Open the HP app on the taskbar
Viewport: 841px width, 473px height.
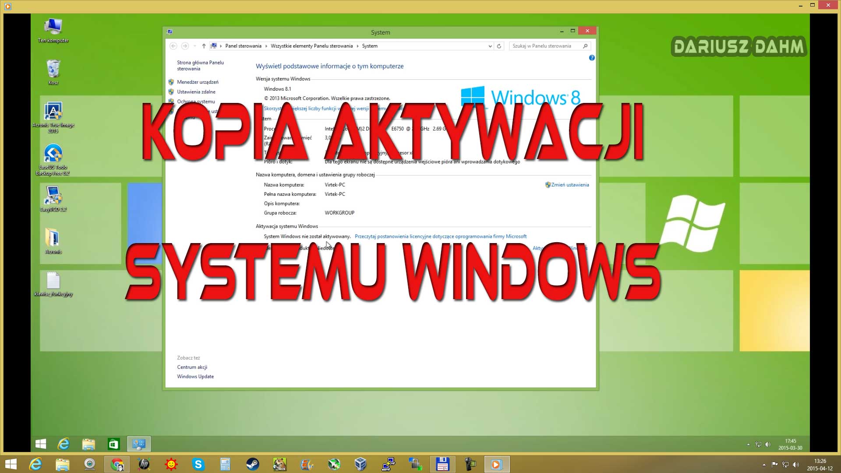pos(144,464)
